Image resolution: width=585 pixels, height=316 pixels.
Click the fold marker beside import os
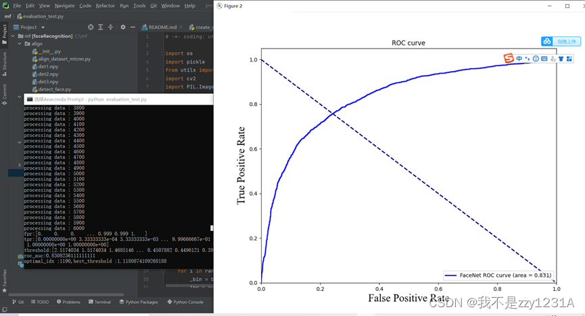click(163, 53)
